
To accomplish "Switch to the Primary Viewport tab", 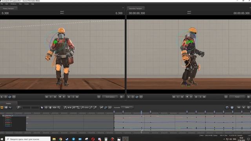I will [9, 9].
